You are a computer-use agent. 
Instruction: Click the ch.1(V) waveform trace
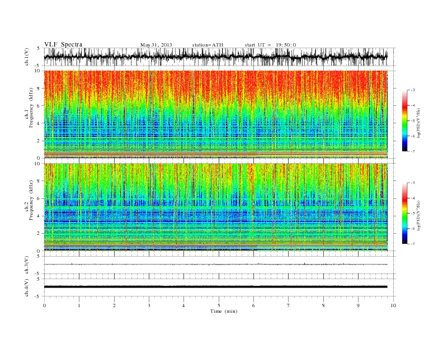(216, 57)
